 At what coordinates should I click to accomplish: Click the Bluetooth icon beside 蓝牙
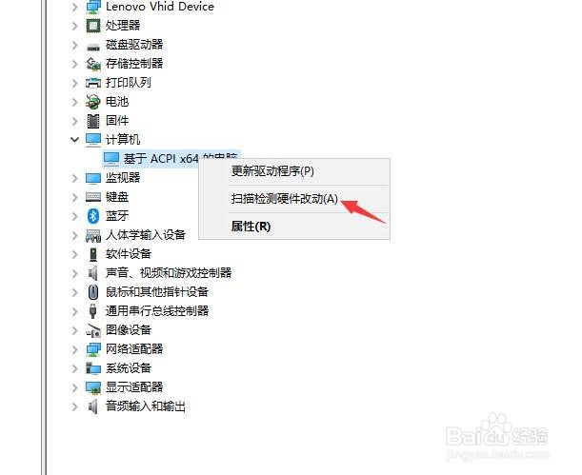tap(93, 215)
